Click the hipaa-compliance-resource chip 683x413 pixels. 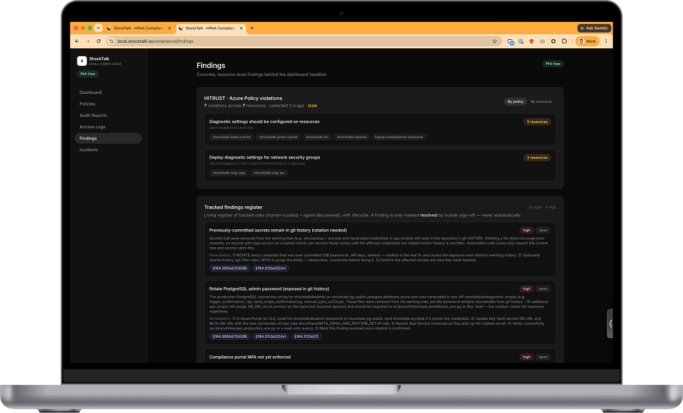[399, 137]
